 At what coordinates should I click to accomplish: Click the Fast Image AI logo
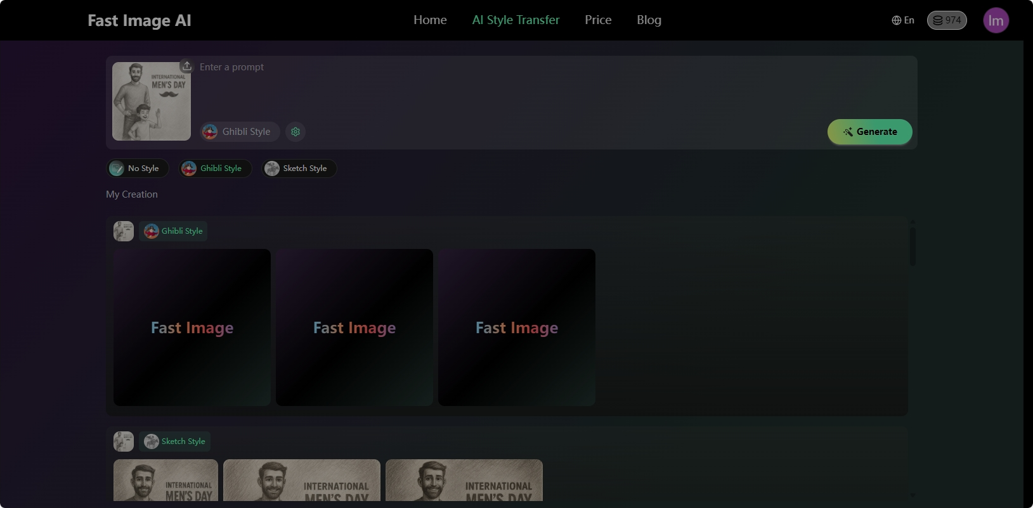[x=140, y=21]
